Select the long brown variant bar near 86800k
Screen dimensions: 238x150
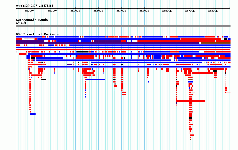pyautogui.click(x=216, y=43)
